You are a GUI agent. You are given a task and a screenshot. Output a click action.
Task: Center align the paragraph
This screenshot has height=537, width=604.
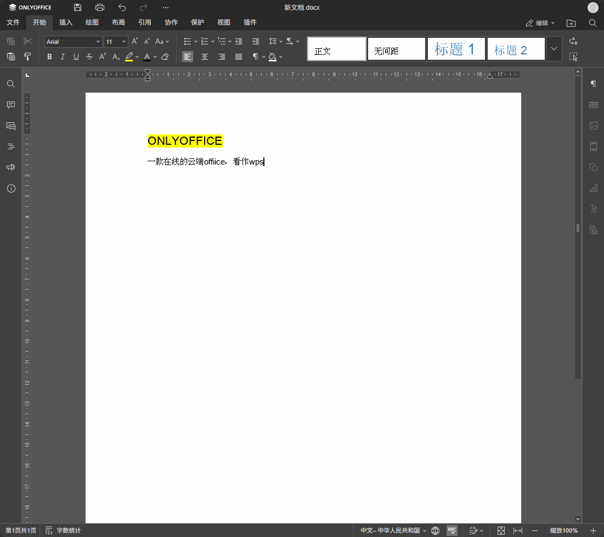click(205, 56)
